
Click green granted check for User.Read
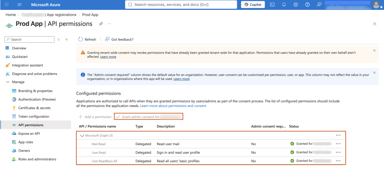(292, 152)
